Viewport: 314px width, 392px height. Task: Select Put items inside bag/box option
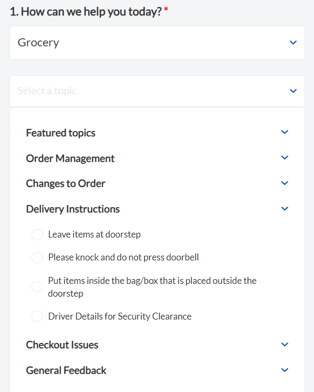[x=37, y=287]
